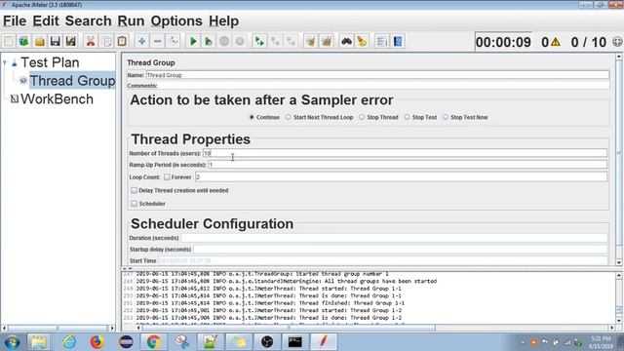
Task: Open Google Chrome from the taskbar
Action: click(154, 342)
